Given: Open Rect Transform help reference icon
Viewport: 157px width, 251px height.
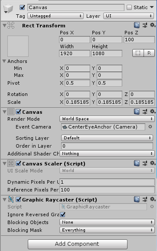Looking at the screenshot, I should point(137,25).
